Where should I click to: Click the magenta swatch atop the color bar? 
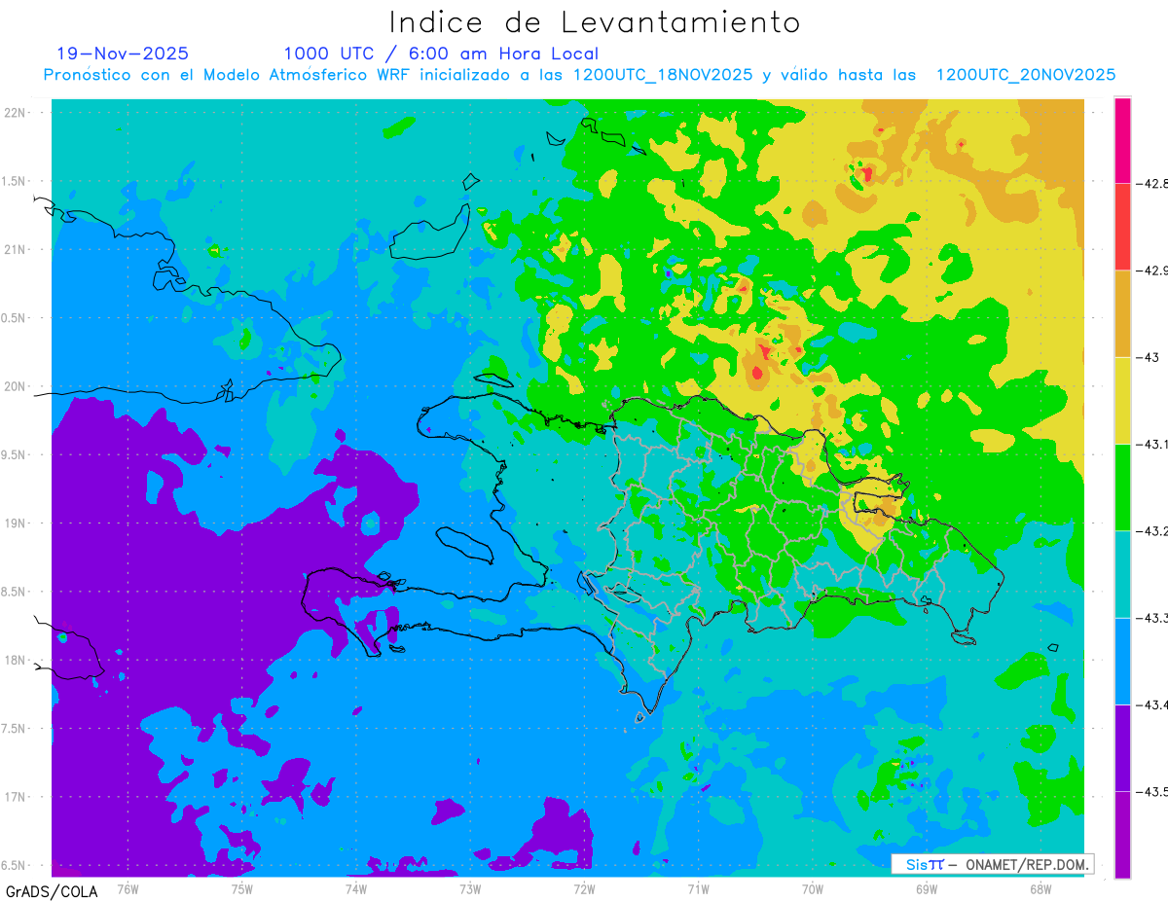tap(1122, 140)
